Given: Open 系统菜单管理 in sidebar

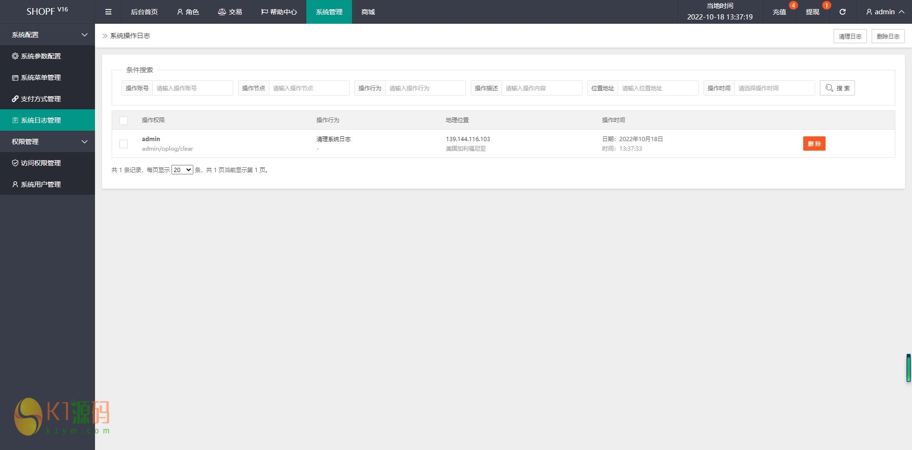Looking at the screenshot, I should click(47, 77).
